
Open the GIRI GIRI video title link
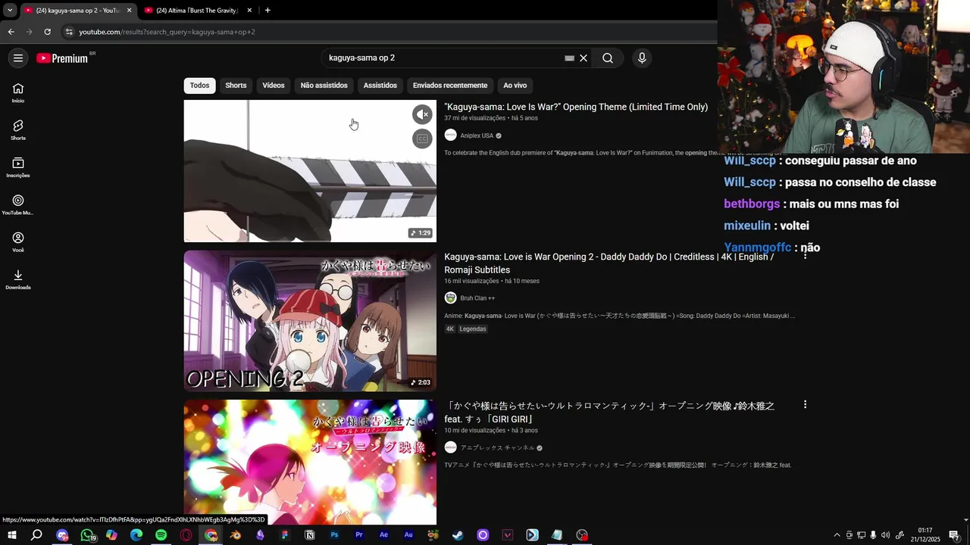609,413
